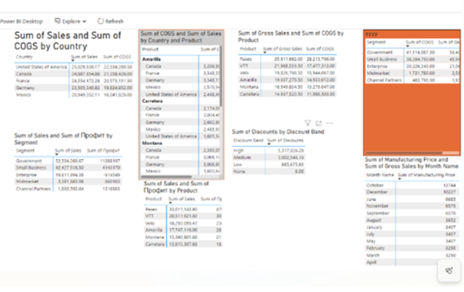This screenshot has width=464, height=292.
Task: Click the floating assistant icon in the bottom-right corner
Action: click(449, 270)
